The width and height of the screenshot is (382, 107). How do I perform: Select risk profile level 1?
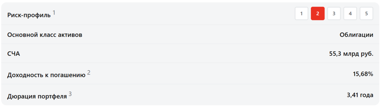pos(301,14)
